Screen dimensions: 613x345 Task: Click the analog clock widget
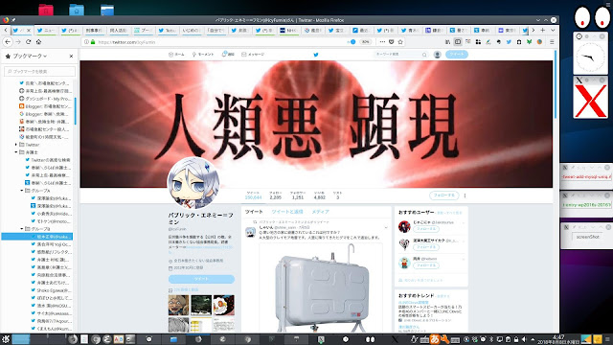click(590, 57)
